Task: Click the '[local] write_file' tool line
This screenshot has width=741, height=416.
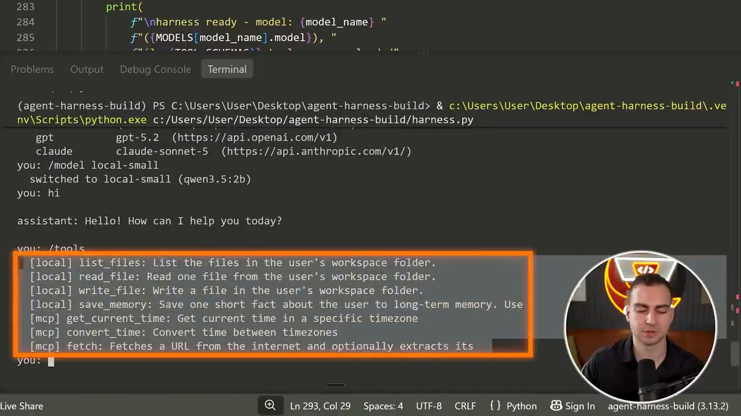Action: (x=226, y=291)
